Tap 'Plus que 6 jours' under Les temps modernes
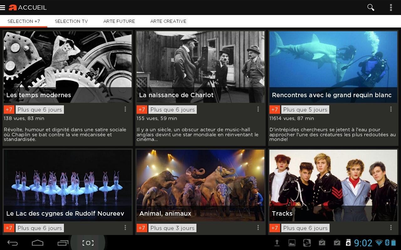This screenshot has height=250, width=401. (40, 110)
